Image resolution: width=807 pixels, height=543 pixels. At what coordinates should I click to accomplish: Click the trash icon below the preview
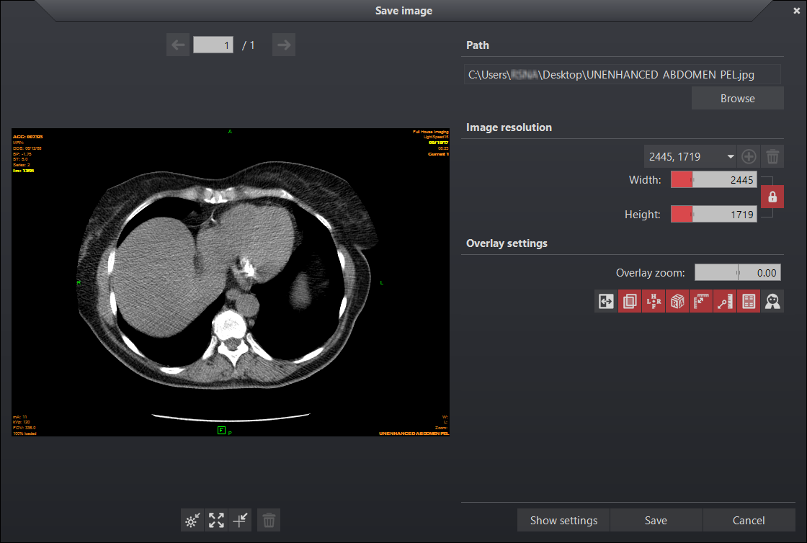point(269,520)
